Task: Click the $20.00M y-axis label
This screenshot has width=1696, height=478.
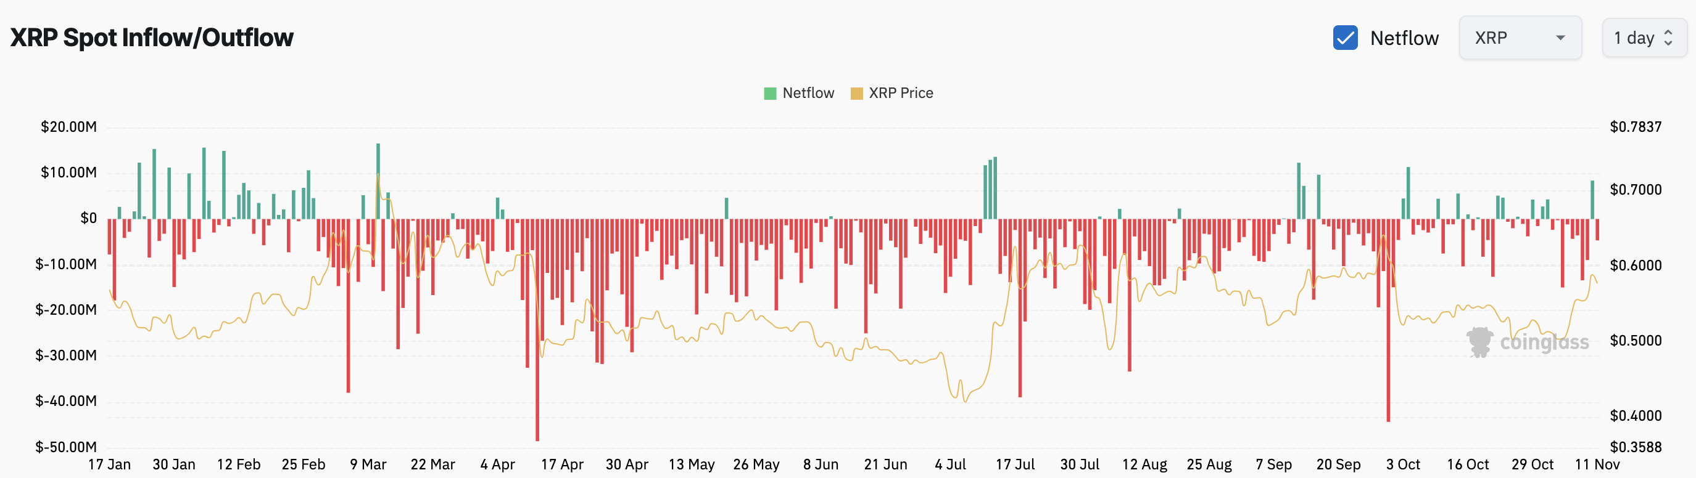Action: 68,127
